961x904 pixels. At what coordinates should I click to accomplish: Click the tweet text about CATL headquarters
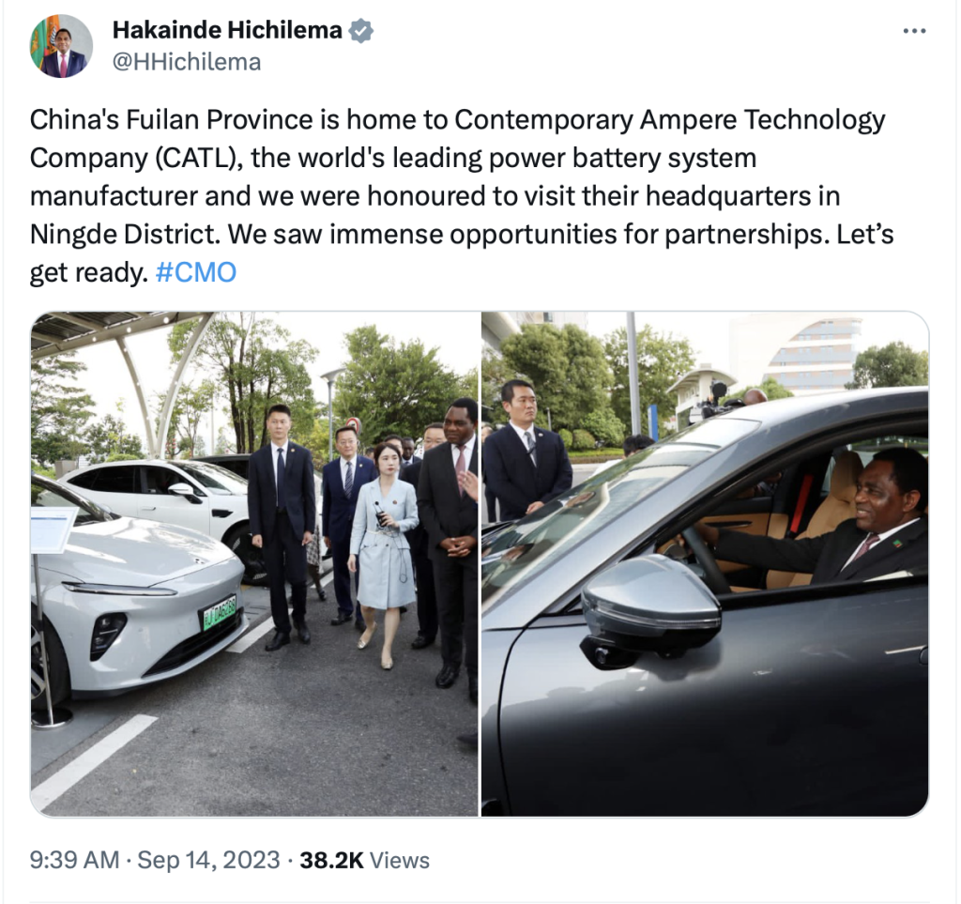click(461, 195)
